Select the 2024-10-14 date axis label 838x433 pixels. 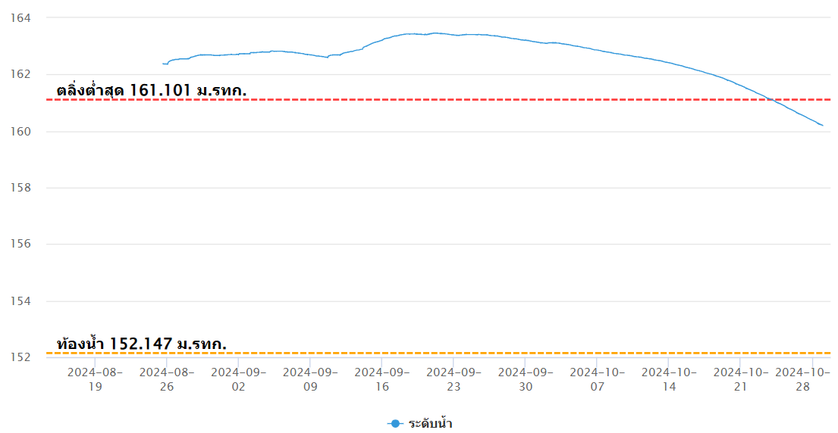click(669, 380)
